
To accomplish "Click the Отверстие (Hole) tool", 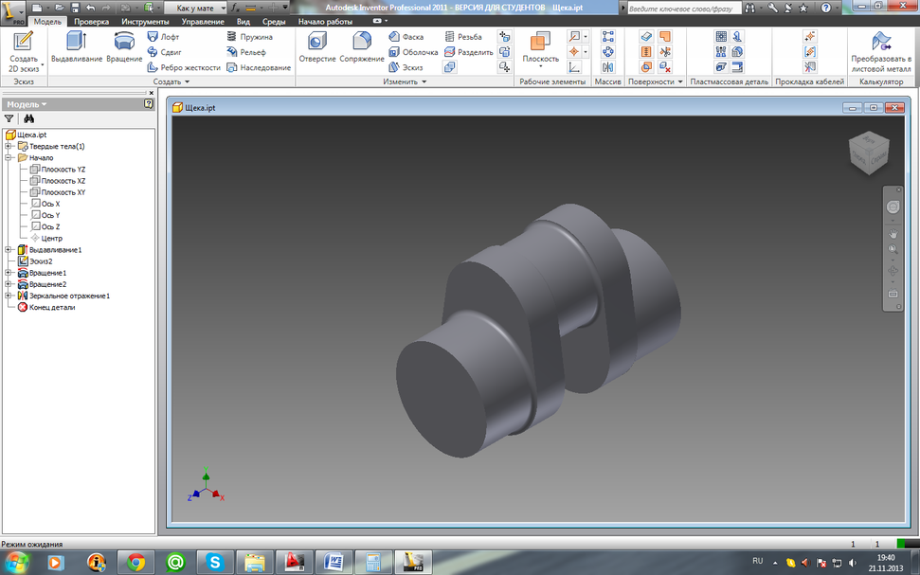I will coord(316,47).
